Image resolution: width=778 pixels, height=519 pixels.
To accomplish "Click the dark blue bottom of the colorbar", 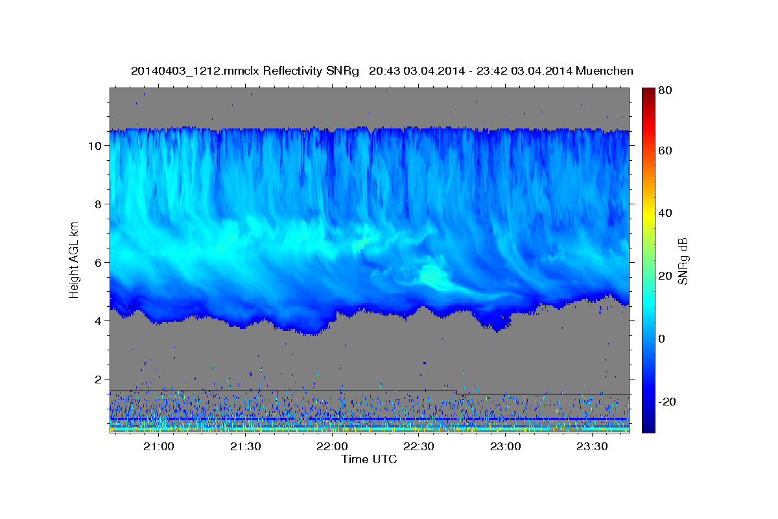I will click(x=648, y=427).
